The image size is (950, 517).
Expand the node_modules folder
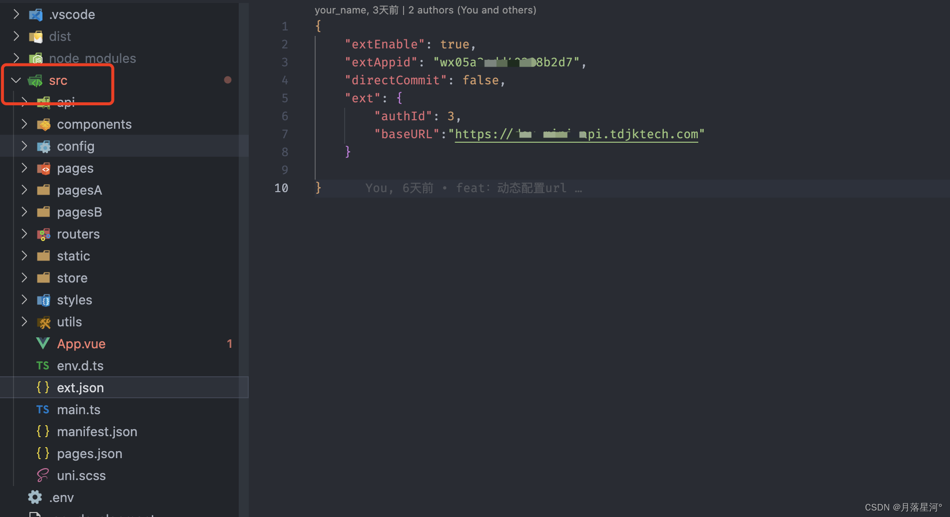click(15, 58)
